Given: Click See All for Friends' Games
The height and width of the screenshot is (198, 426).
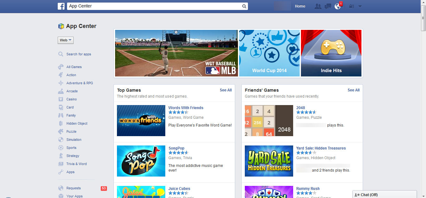Looking at the screenshot, I should point(354,90).
